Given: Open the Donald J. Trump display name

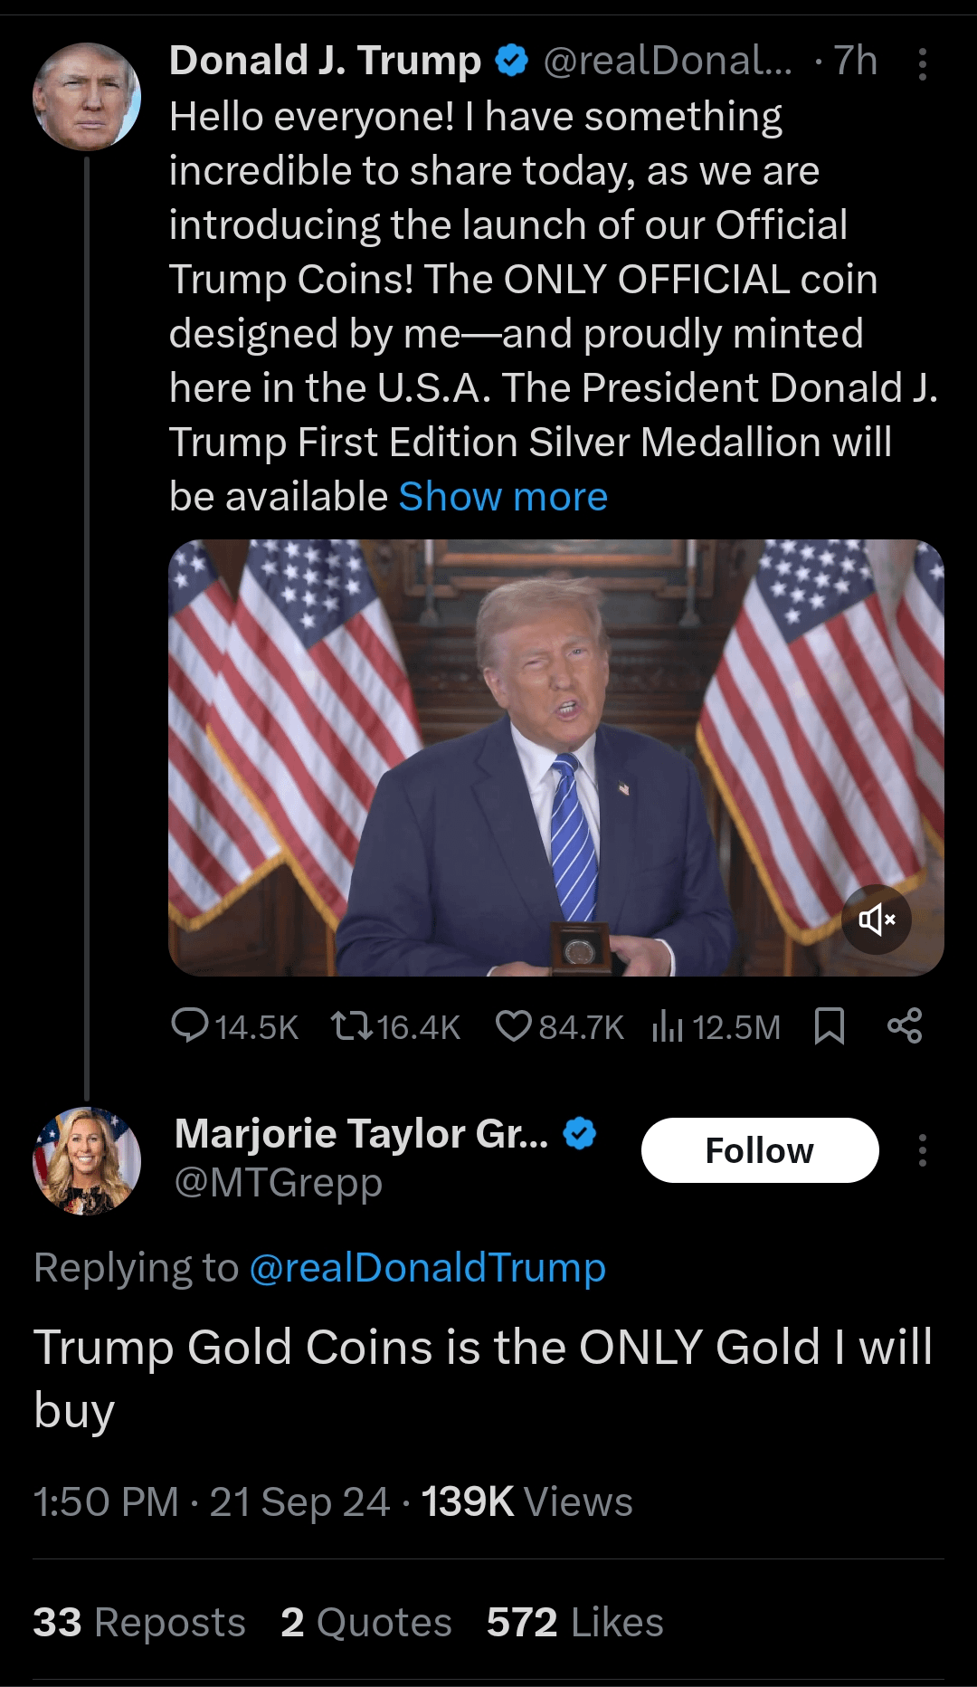Looking at the screenshot, I should click(x=325, y=62).
